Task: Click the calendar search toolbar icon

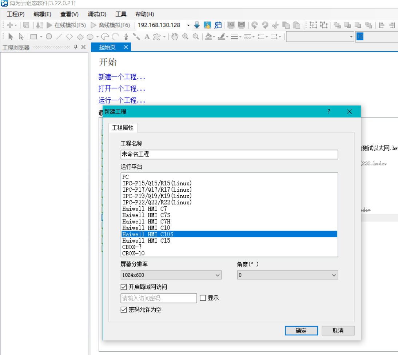Action: pyautogui.click(x=218, y=25)
